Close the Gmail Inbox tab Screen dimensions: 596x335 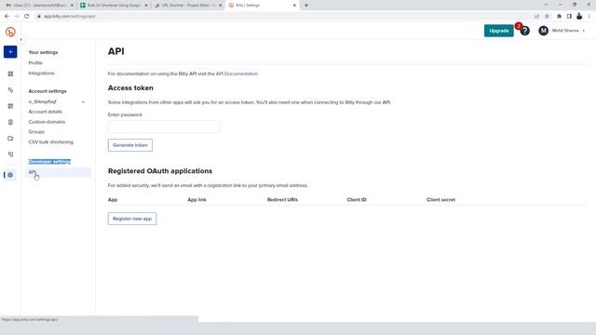pyautogui.click(x=72, y=6)
